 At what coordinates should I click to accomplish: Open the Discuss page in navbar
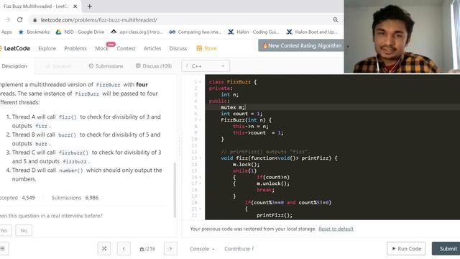point(178,48)
